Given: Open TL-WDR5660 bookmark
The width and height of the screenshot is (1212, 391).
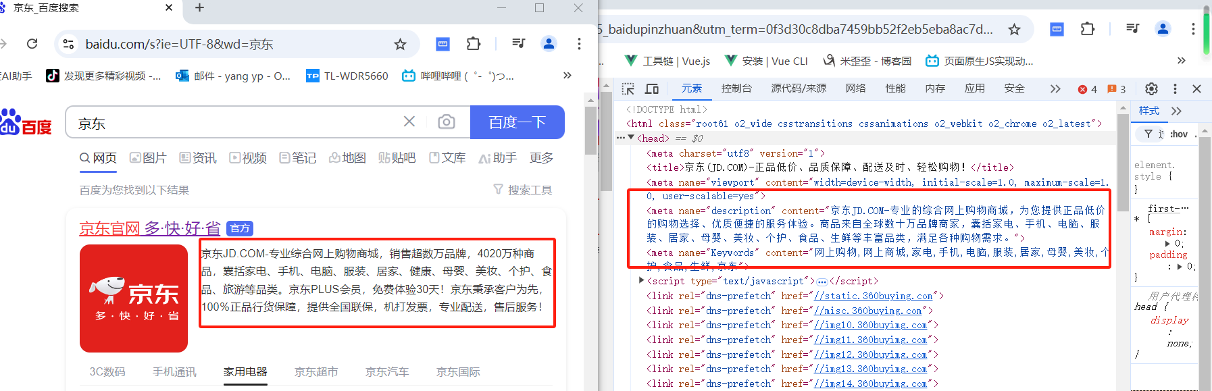Looking at the screenshot, I should (347, 76).
